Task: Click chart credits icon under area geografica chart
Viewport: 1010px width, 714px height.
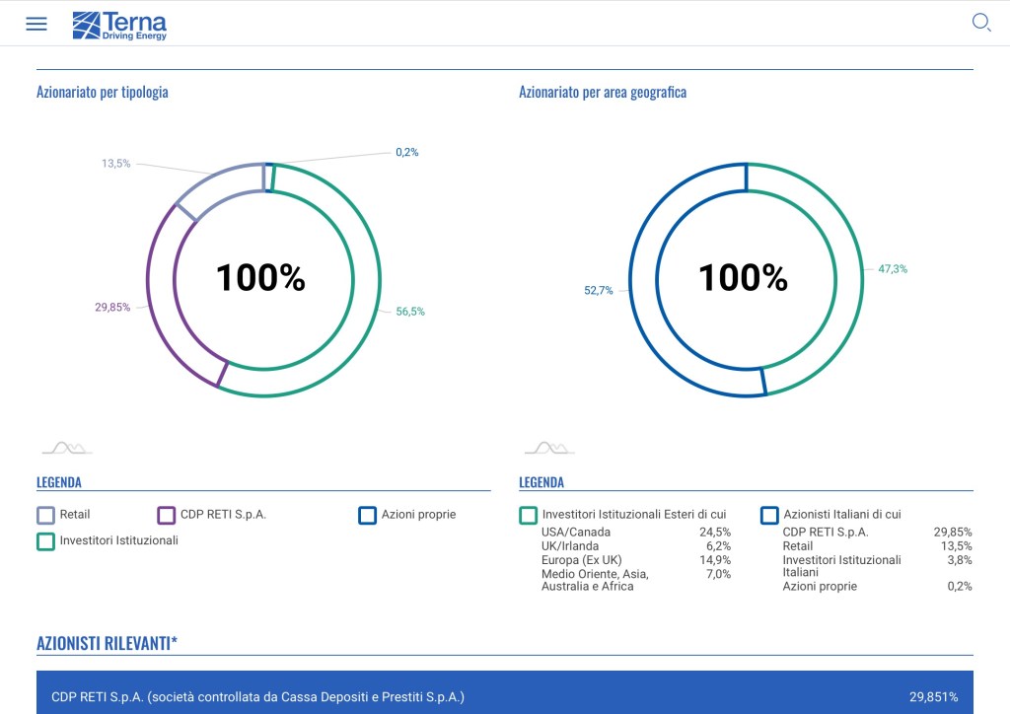Action: coord(549,449)
